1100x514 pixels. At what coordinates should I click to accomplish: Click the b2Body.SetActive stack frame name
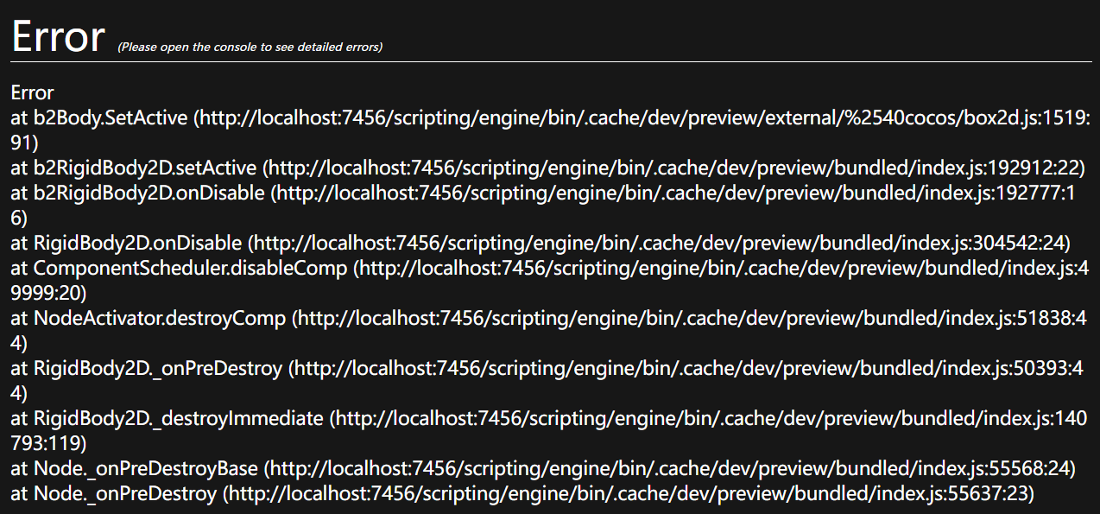(x=111, y=117)
